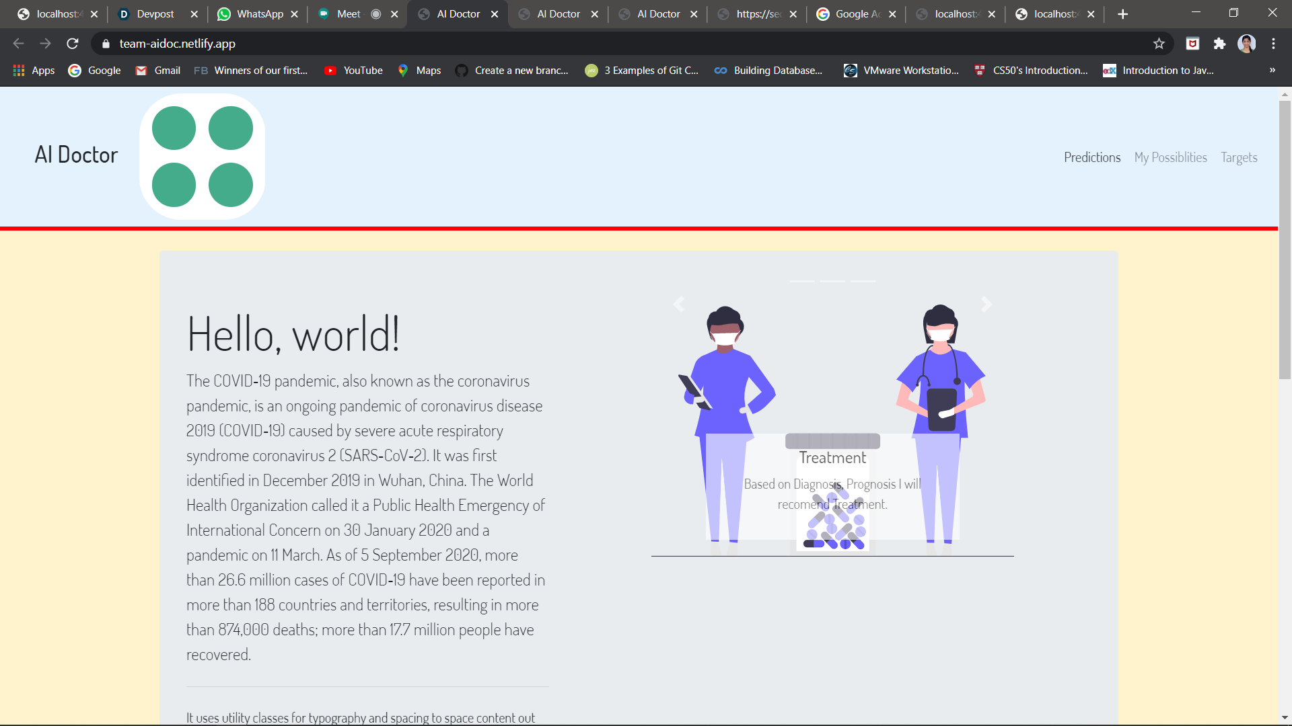The image size is (1292, 726).
Task: Open the My Possiblities nav link
Action: pyautogui.click(x=1170, y=157)
